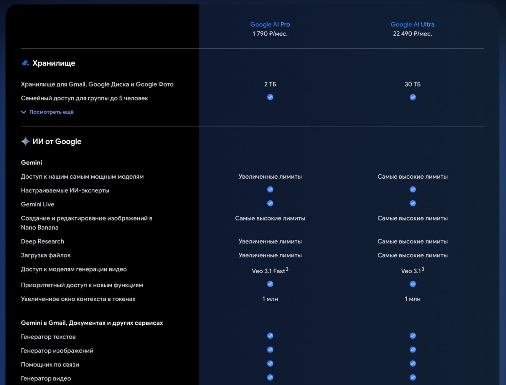
Task: Click the Ultra checkmark for Семейный доступ row
Action: [413, 97]
